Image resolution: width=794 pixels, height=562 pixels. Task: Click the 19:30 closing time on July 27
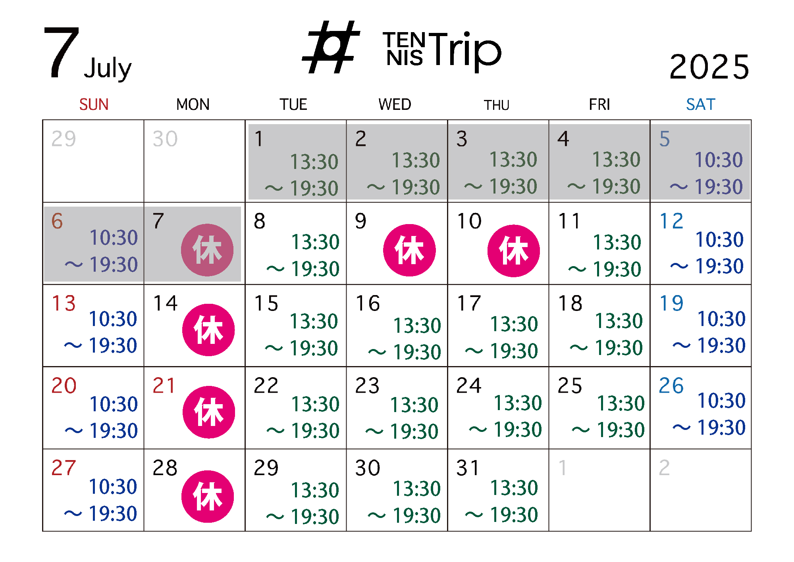[113, 514]
